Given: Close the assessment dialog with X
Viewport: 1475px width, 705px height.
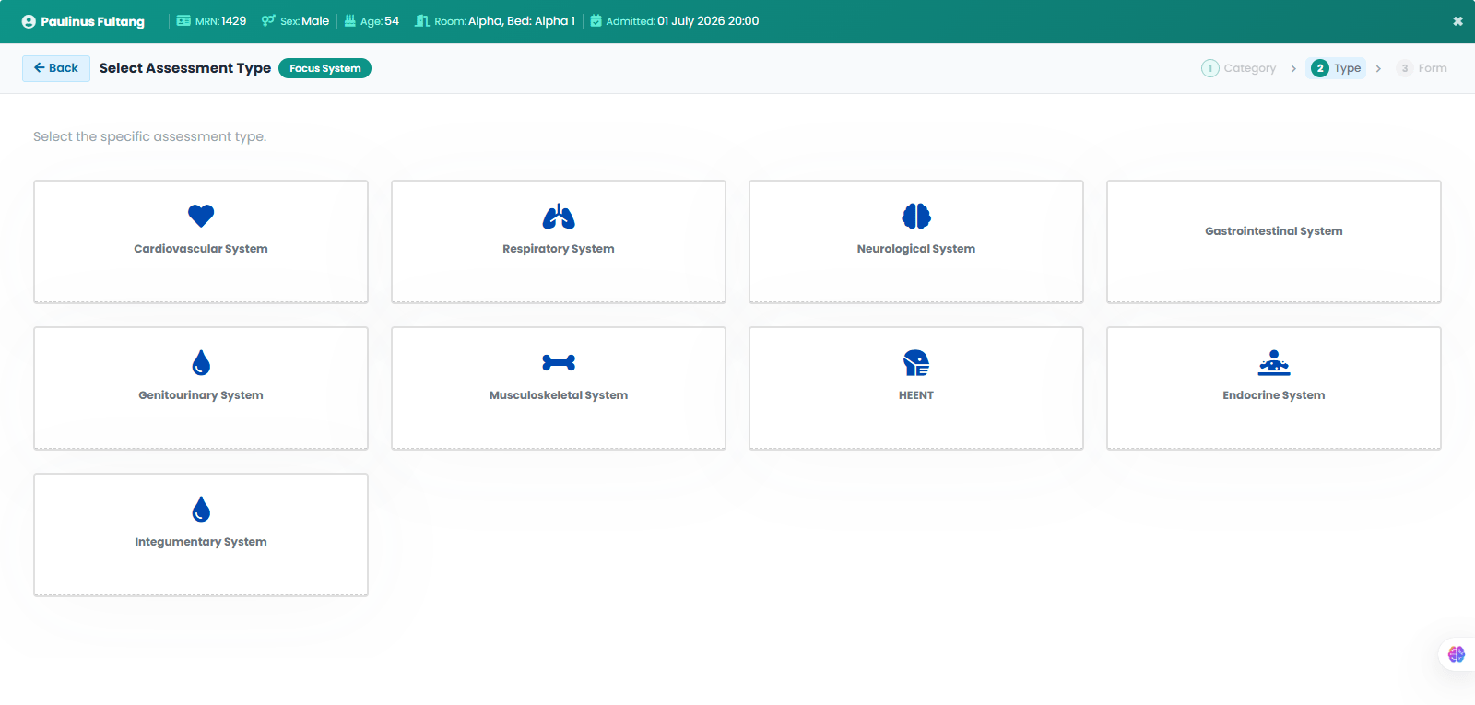Looking at the screenshot, I should click(x=1457, y=21).
